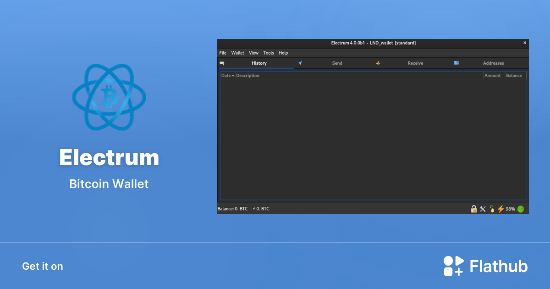Viewport: 550px width, 289px height.
Task: Open the Wallet menu
Action: tap(237, 53)
